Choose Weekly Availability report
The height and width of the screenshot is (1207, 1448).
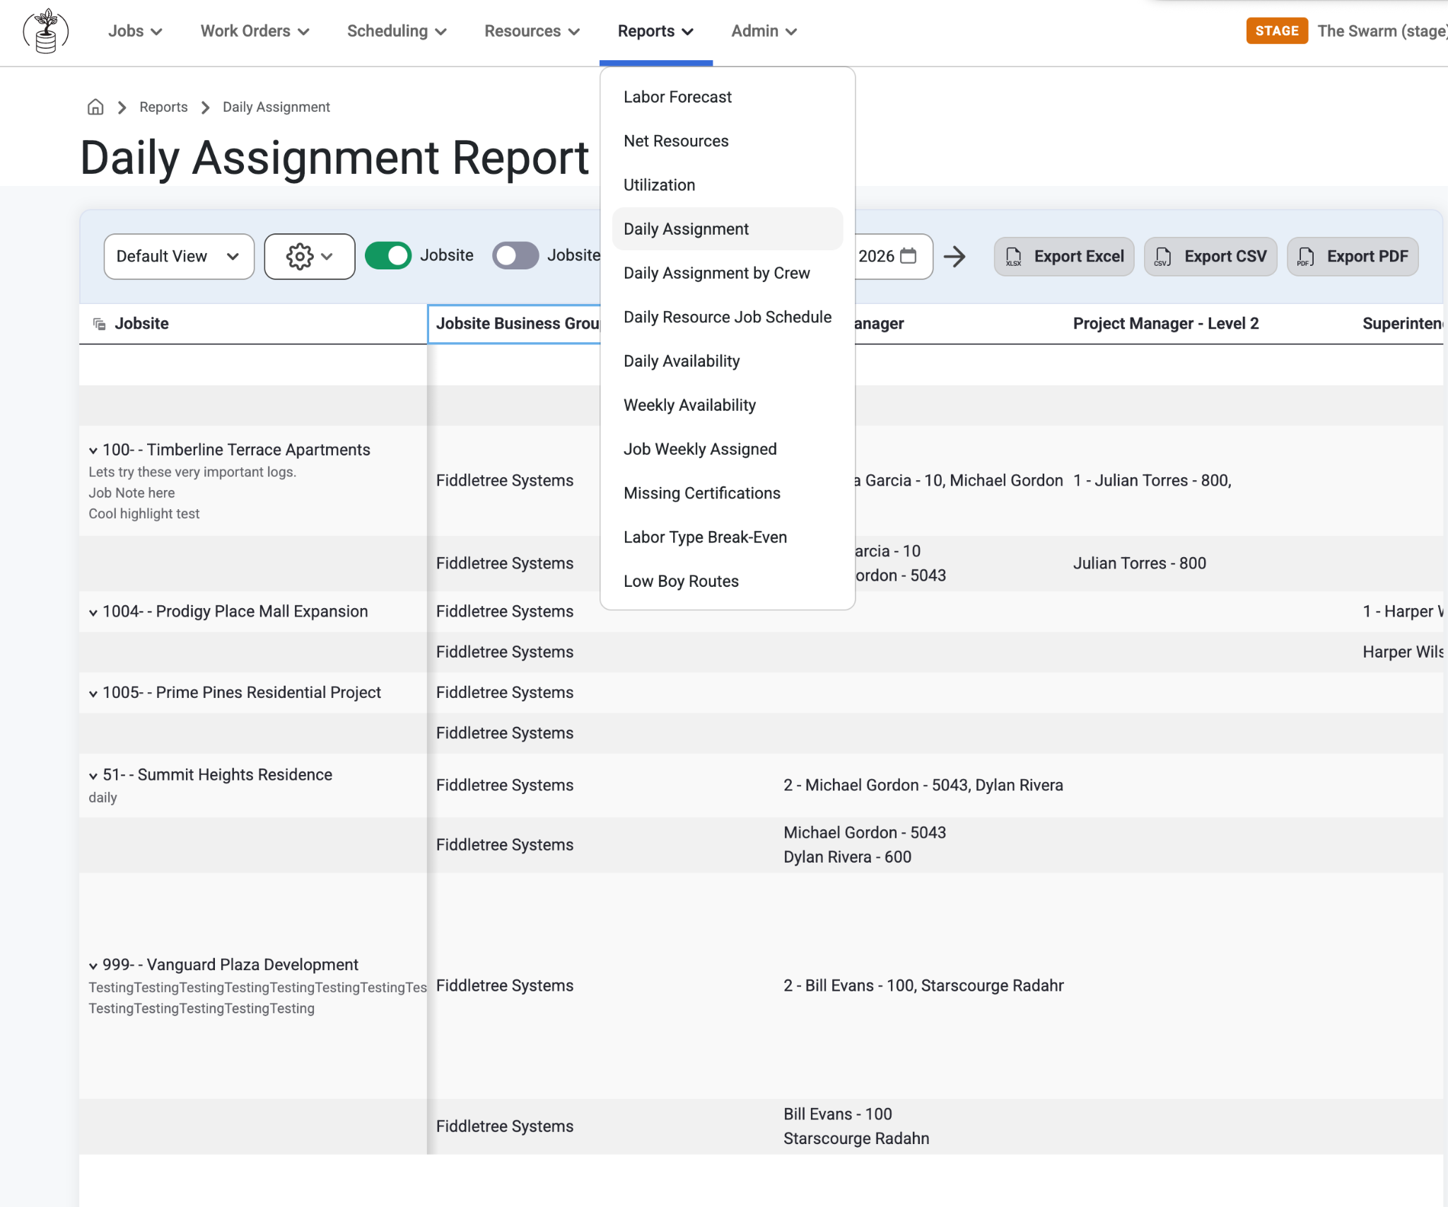[728, 405]
